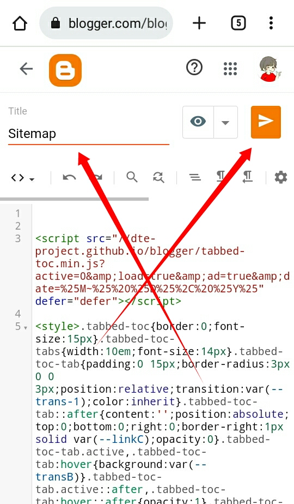Go back with the Blogger arrow
This screenshot has height=504, width=294.
tap(26, 69)
